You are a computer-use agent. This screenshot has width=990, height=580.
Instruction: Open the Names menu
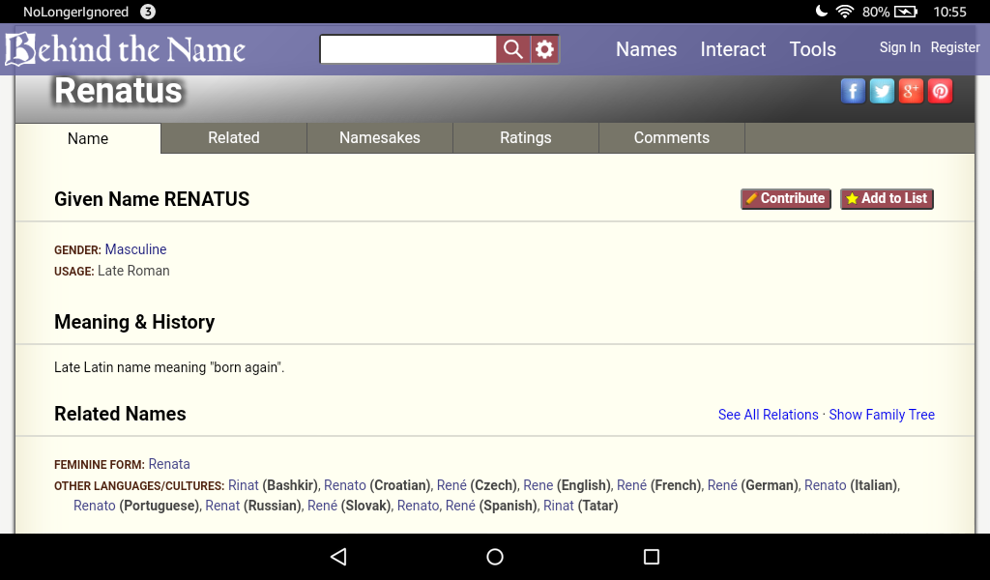coord(646,49)
